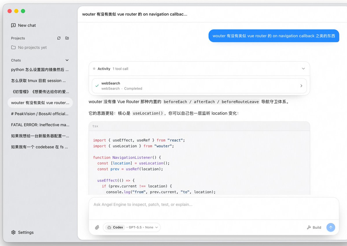Viewport: 347px width, 246px height.
Task: Open Settings from the sidebar
Action: (22, 232)
